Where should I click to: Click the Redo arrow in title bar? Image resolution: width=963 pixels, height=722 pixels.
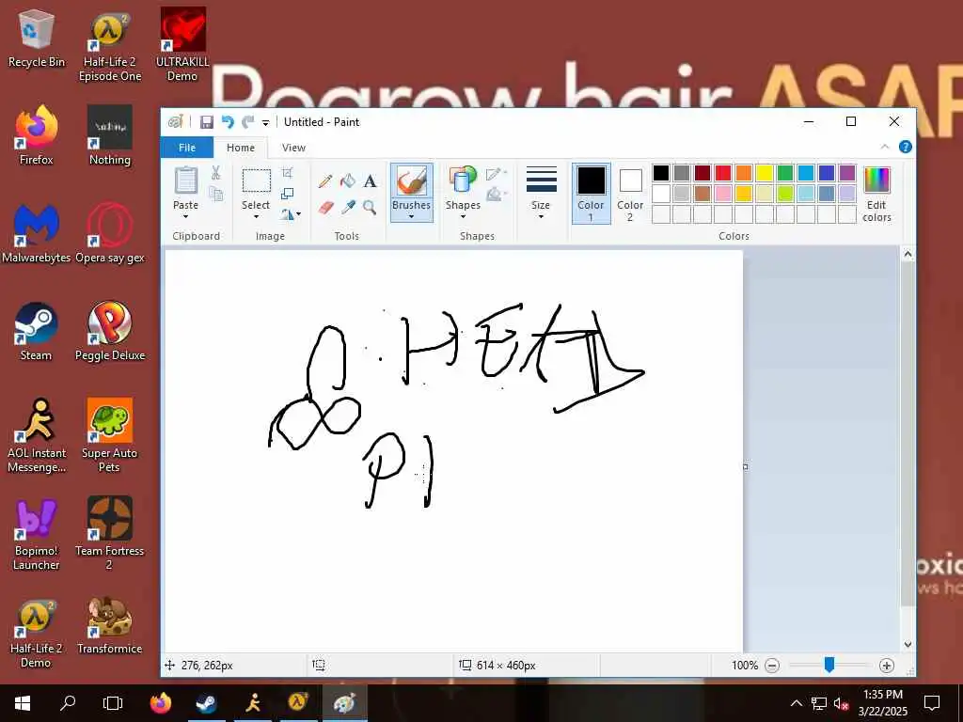(x=247, y=122)
